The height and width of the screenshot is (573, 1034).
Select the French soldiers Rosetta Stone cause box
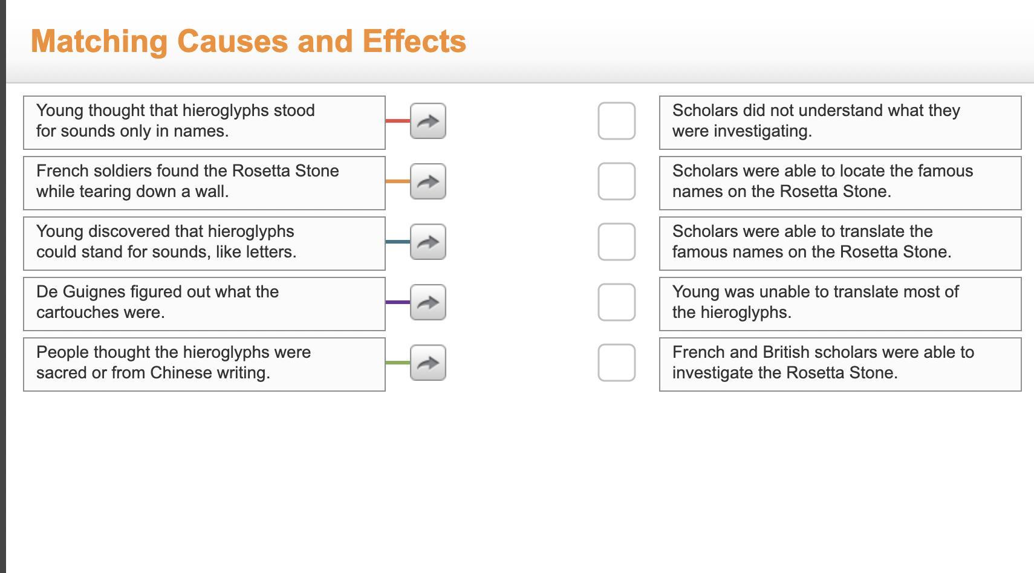point(204,183)
